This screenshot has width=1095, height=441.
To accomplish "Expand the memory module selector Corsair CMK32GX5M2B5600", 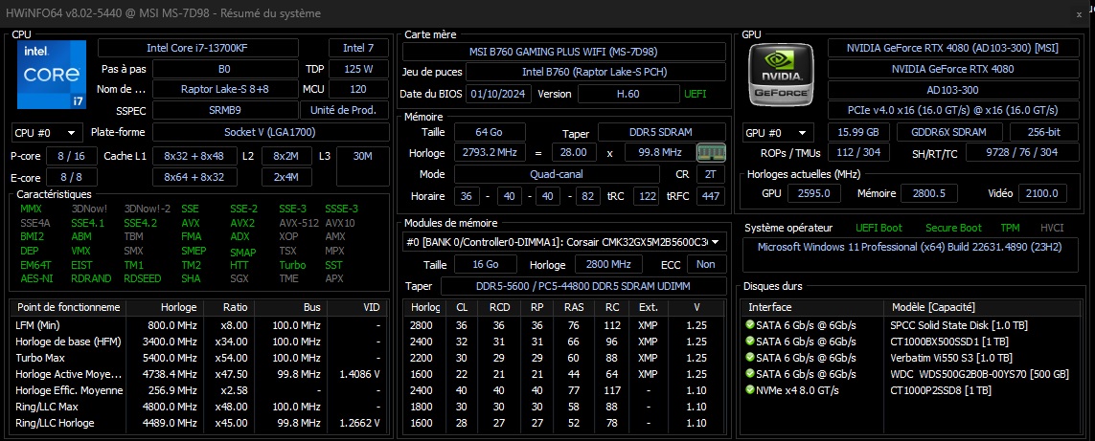I will click(x=564, y=242).
